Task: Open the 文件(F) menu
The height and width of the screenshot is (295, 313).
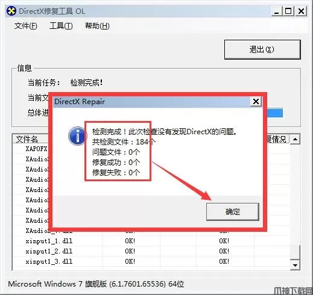Action: coord(26,26)
